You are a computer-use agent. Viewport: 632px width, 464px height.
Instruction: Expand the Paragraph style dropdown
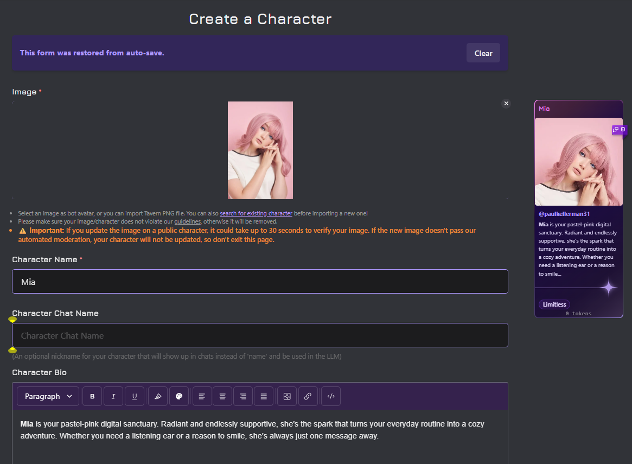pyautogui.click(x=48, y=396)
